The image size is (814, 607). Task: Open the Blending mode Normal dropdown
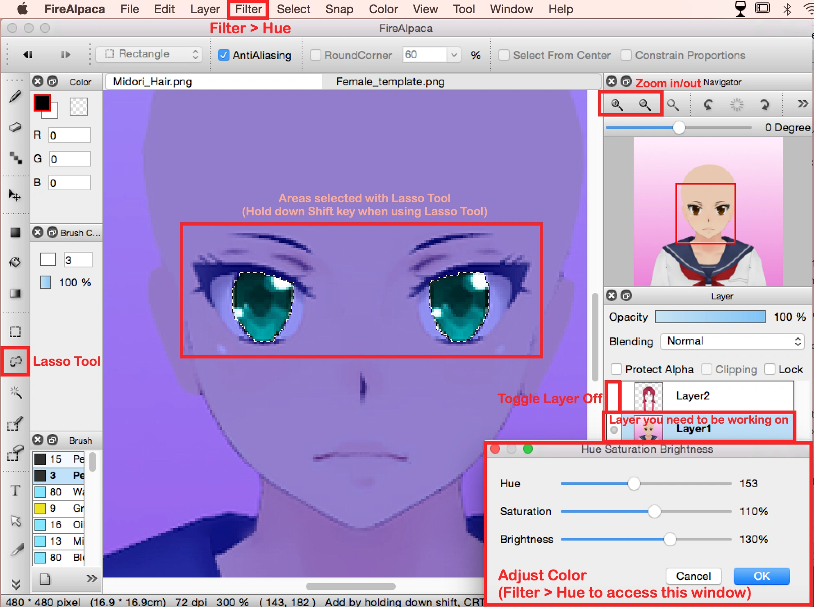click(x=732, y=341)
